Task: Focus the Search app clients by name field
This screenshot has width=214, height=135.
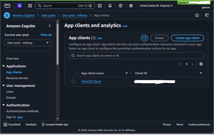Action: point(136,56)
